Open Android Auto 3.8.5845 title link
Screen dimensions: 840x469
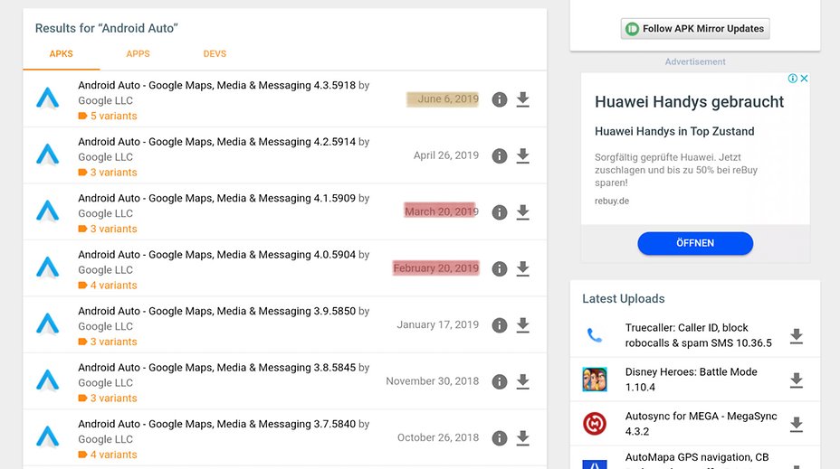[x=217, y=368]
